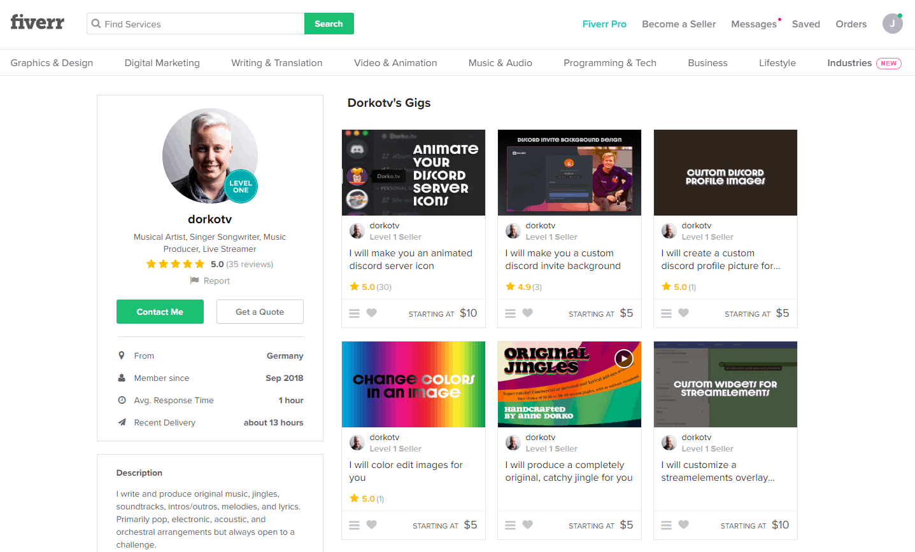Click seller avatar on streamelements gig
The width and height of the screenshot is (915, 552).
point(669,443)
